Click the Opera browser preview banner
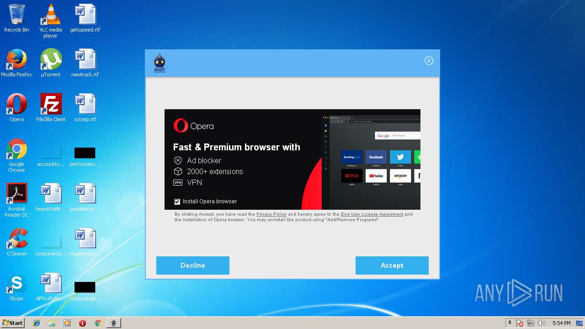 click(x=292, y=159)
